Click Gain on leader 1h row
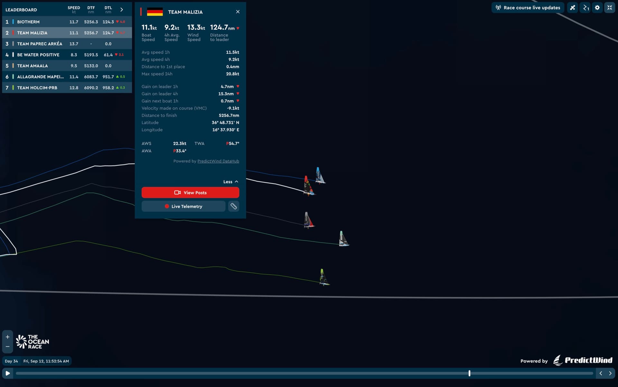This screenshot has width=618, height=387. 190,87
